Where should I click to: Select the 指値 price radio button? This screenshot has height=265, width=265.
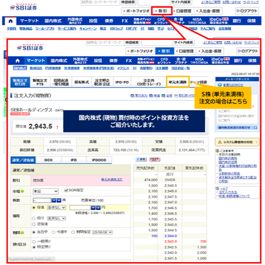[34, 207]
